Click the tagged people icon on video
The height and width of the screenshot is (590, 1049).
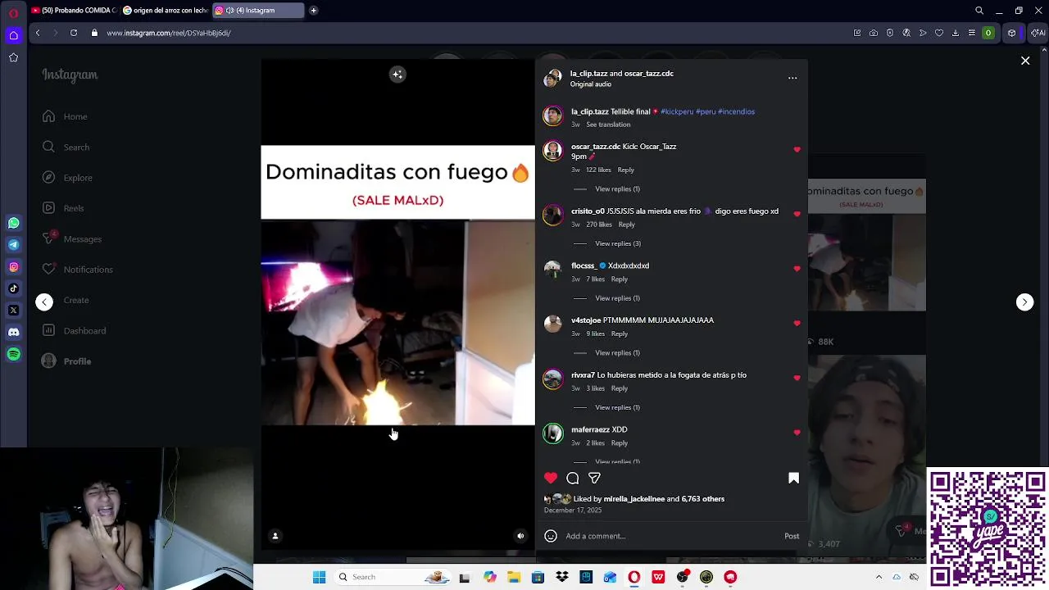(275, 536)
